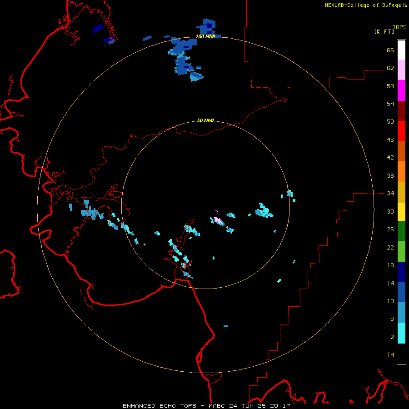
Task: Click the legend value "2"
Action: tap(392, 337)
